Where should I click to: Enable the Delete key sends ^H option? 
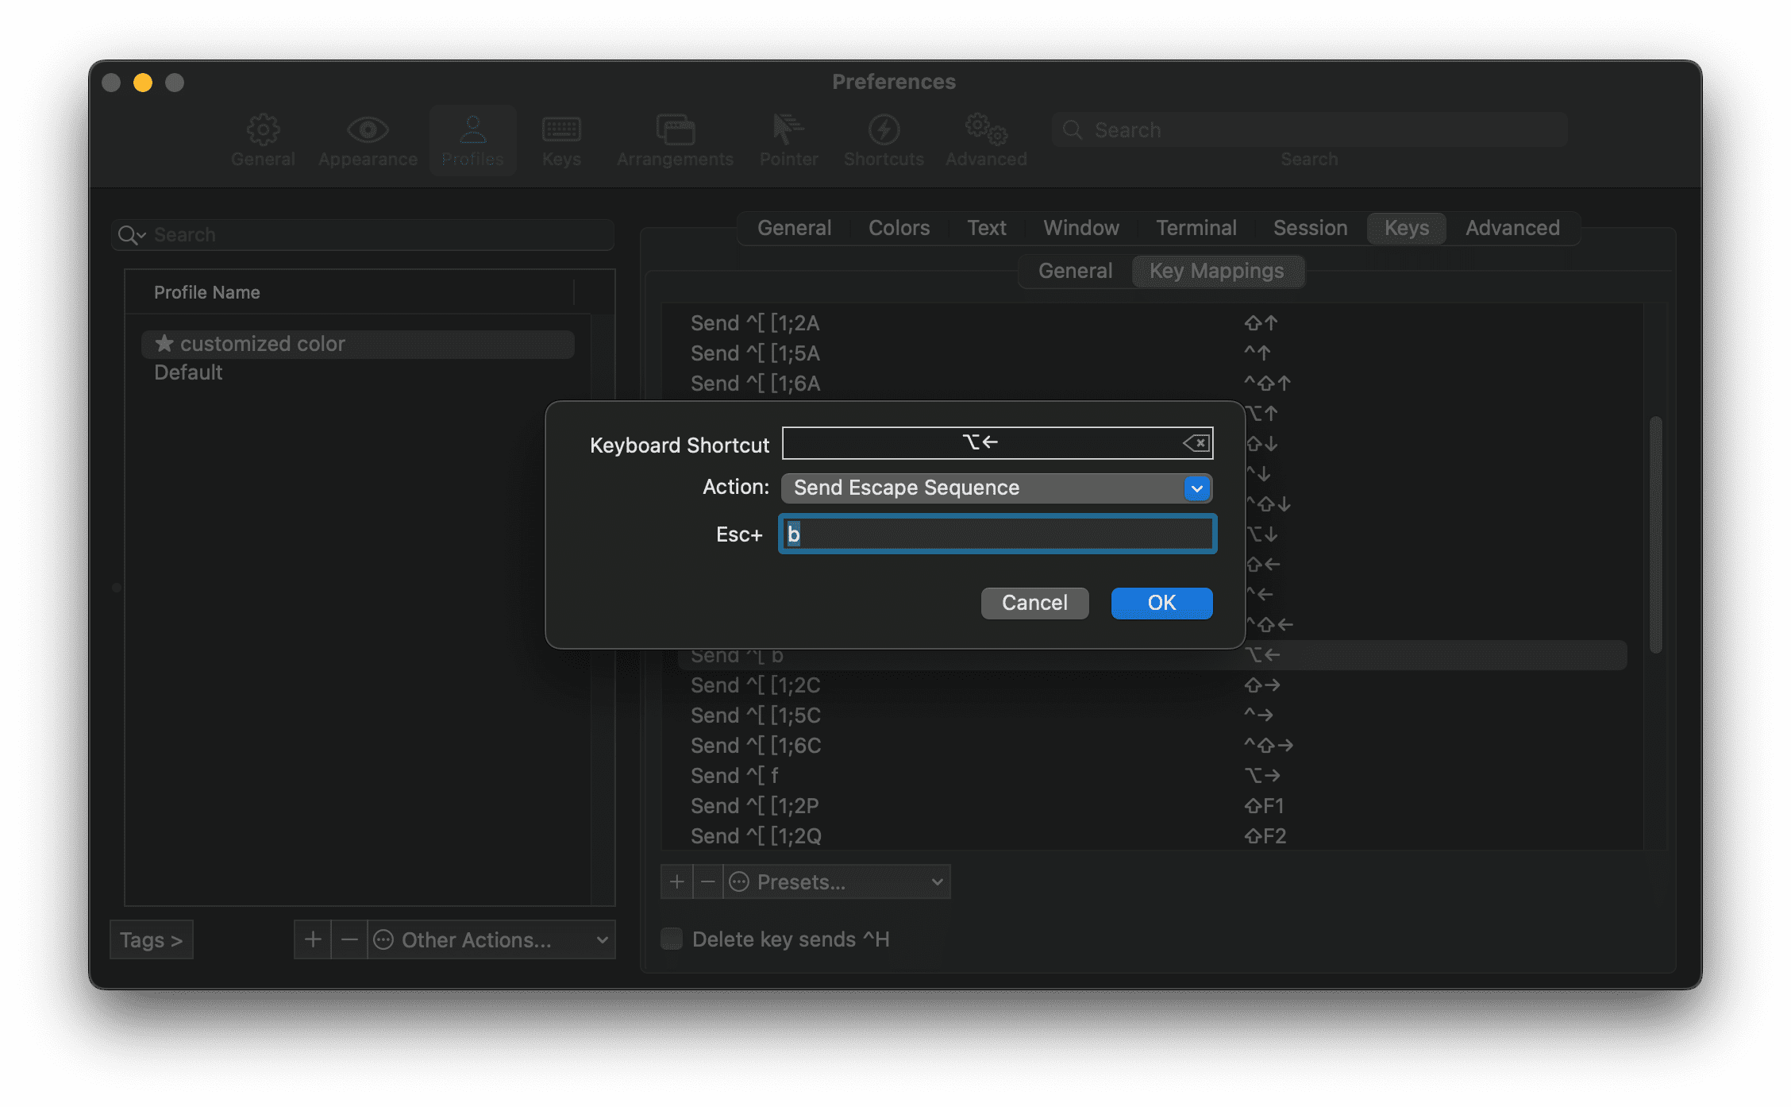[x=671, y=939]
